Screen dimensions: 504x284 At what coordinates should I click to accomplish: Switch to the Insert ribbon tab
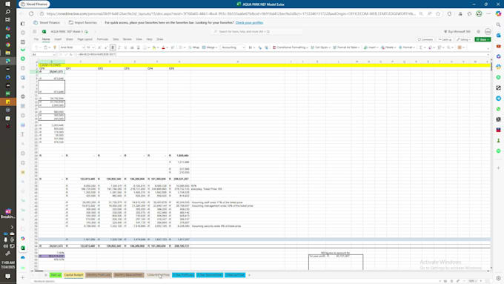point(58,39)
